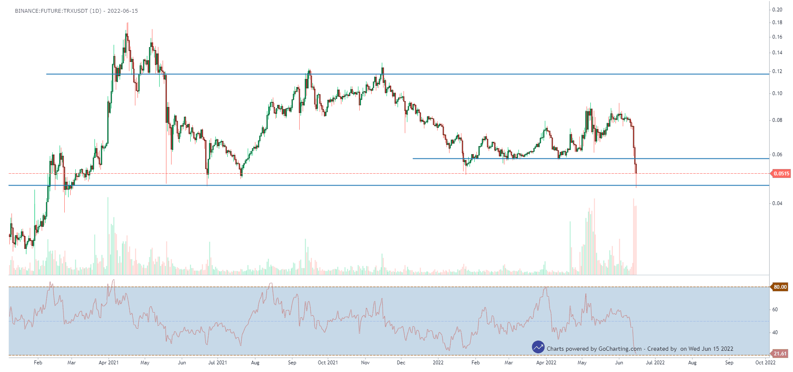
Task: Click the Apr 2021 date label
Action: click(x=109, y=363)
